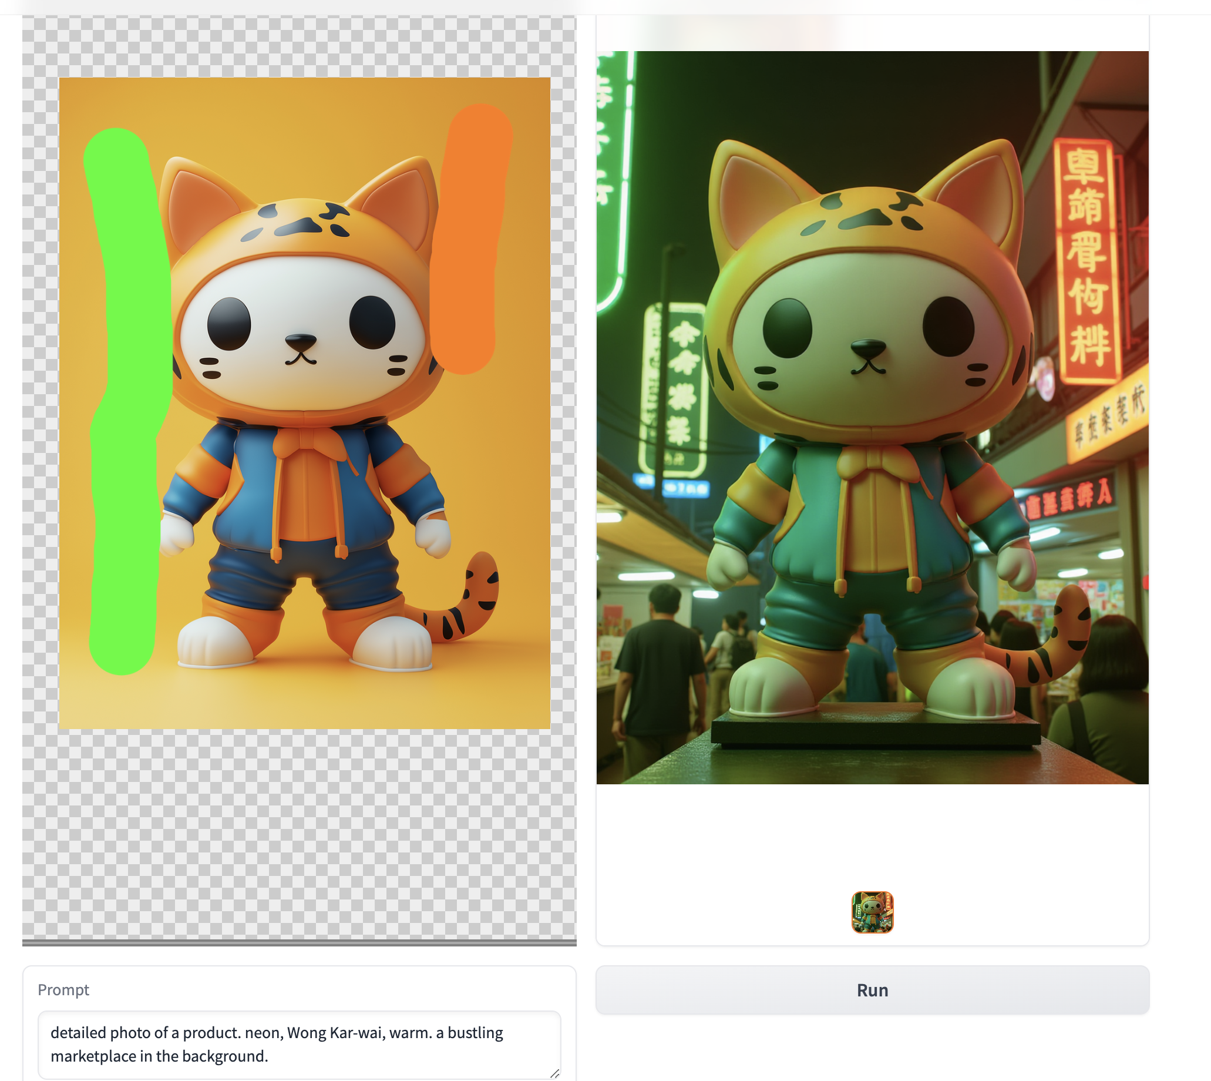Viewport: 1211px width, 1081px height.
Task: Click the red neon sign in output image
Action: point(1088,261)
